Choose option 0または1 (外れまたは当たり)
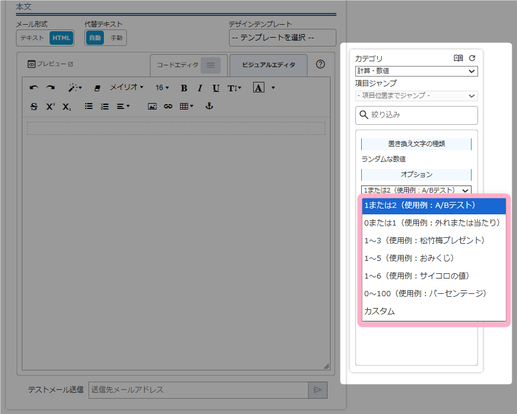 pos(434,223)
